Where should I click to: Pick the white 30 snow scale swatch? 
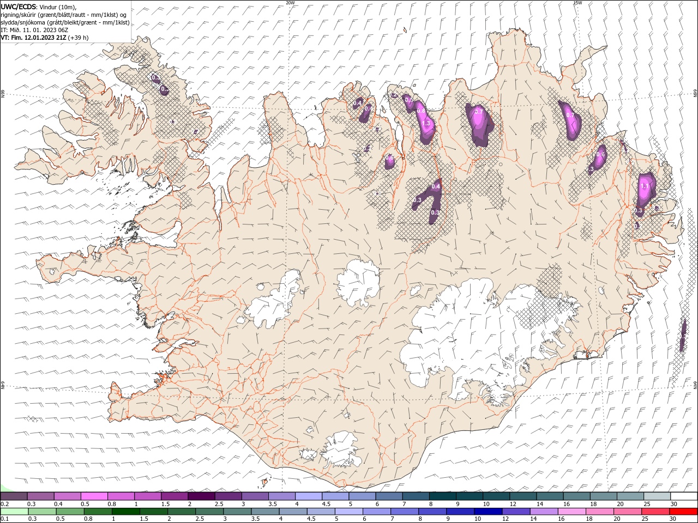pyautogui.click(x=684, y=496)
